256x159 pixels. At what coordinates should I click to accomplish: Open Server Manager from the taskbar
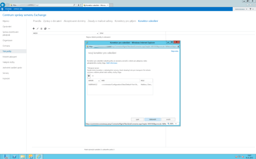coord(6,156)
